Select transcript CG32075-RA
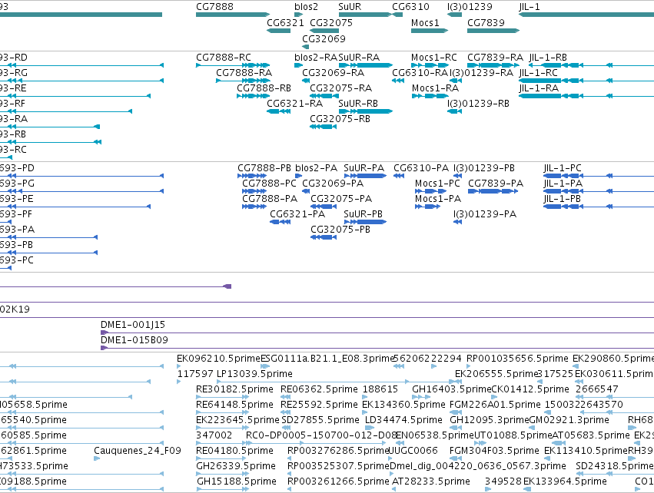The width and height of the screenshot is (654, 493). (340, 88)
